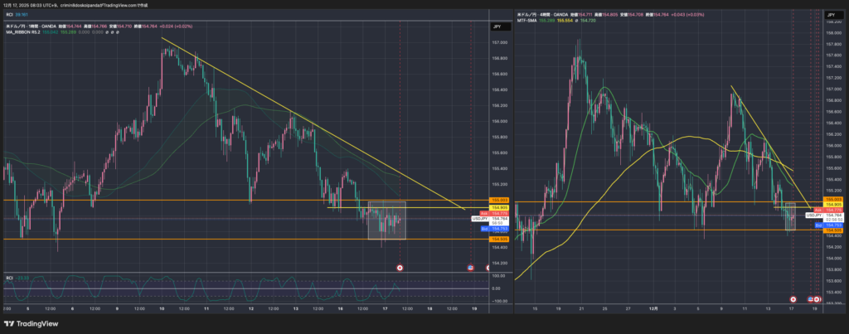The image size is (849, 334).
Task: Click the economic event icon under the left chart's gray box
Action: pos(400,268)
